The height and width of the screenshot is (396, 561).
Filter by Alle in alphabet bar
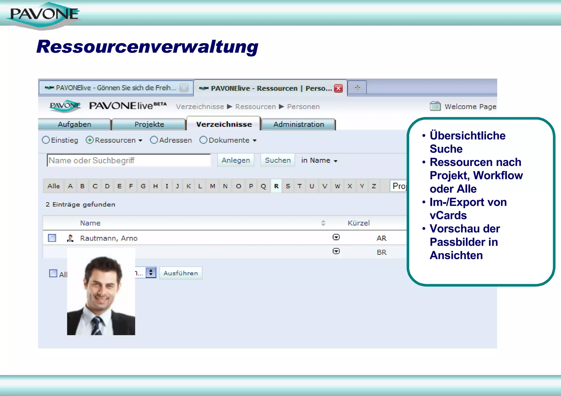[54, 186]
